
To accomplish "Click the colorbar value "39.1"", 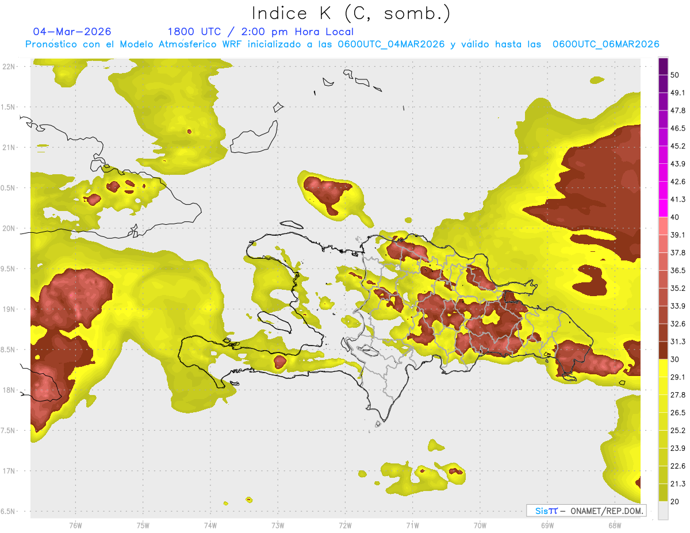I will pos(678,235).
